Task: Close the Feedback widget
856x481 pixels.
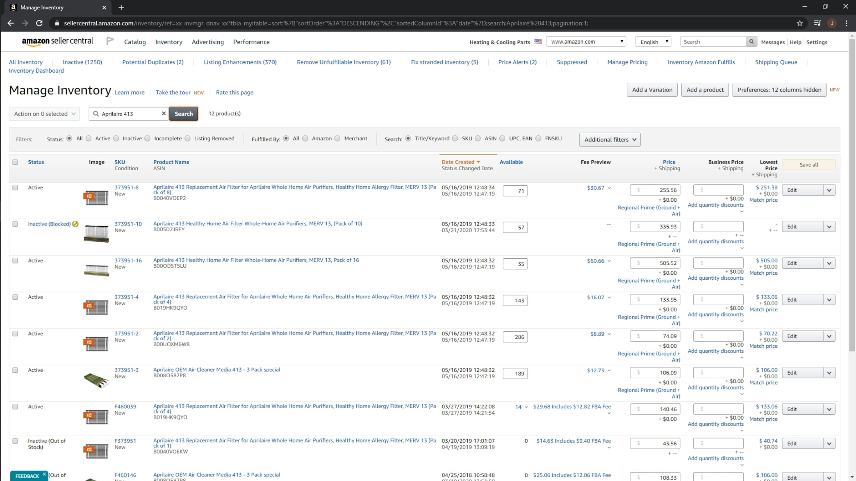Action: (44, 474)
